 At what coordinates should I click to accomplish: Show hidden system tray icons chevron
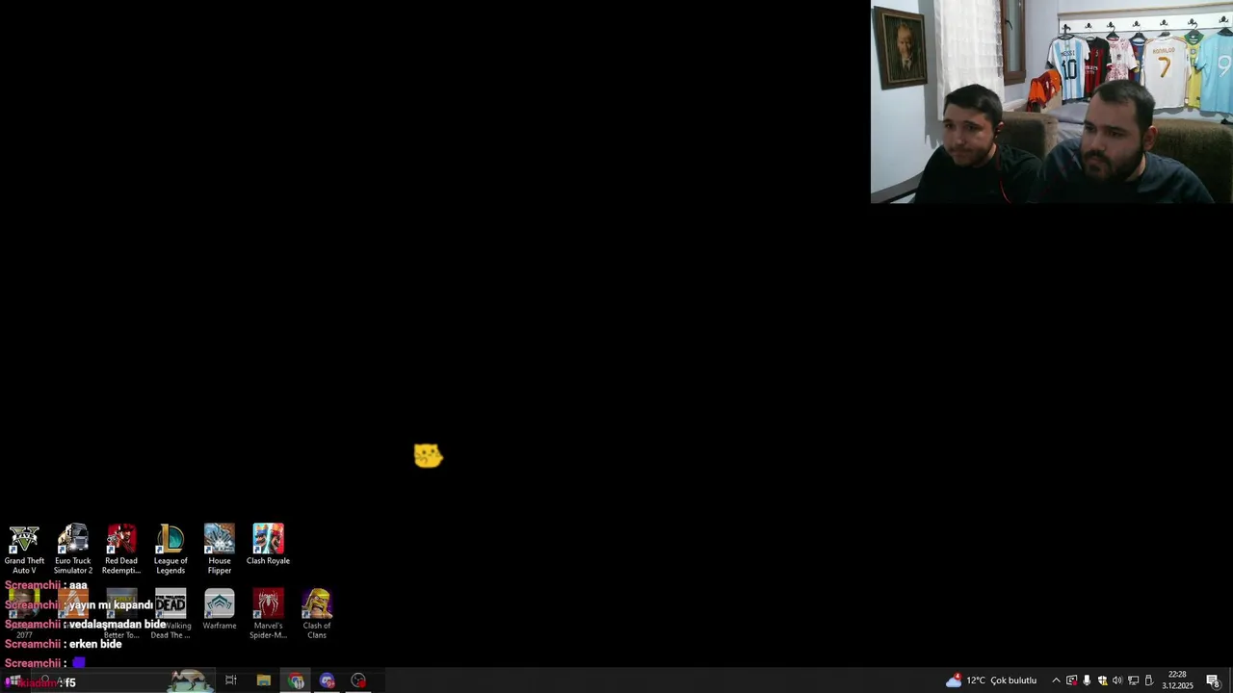click(1056, 680)
